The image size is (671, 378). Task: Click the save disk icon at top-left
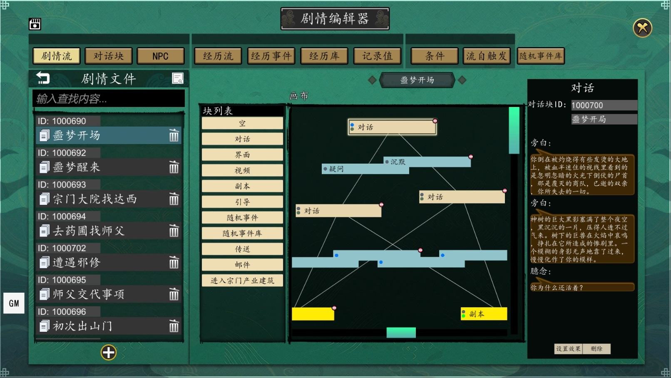pyautogui.click(x=35, y=24)
